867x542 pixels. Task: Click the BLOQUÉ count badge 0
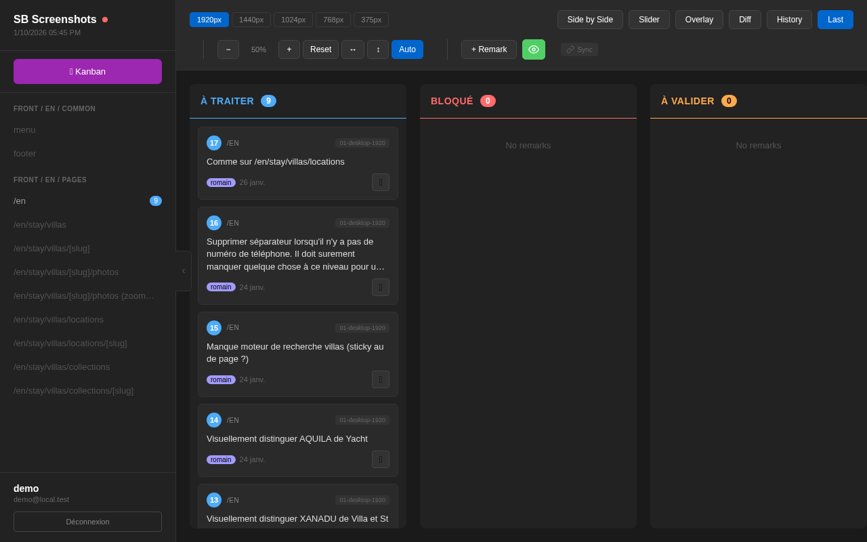(488, 101)
